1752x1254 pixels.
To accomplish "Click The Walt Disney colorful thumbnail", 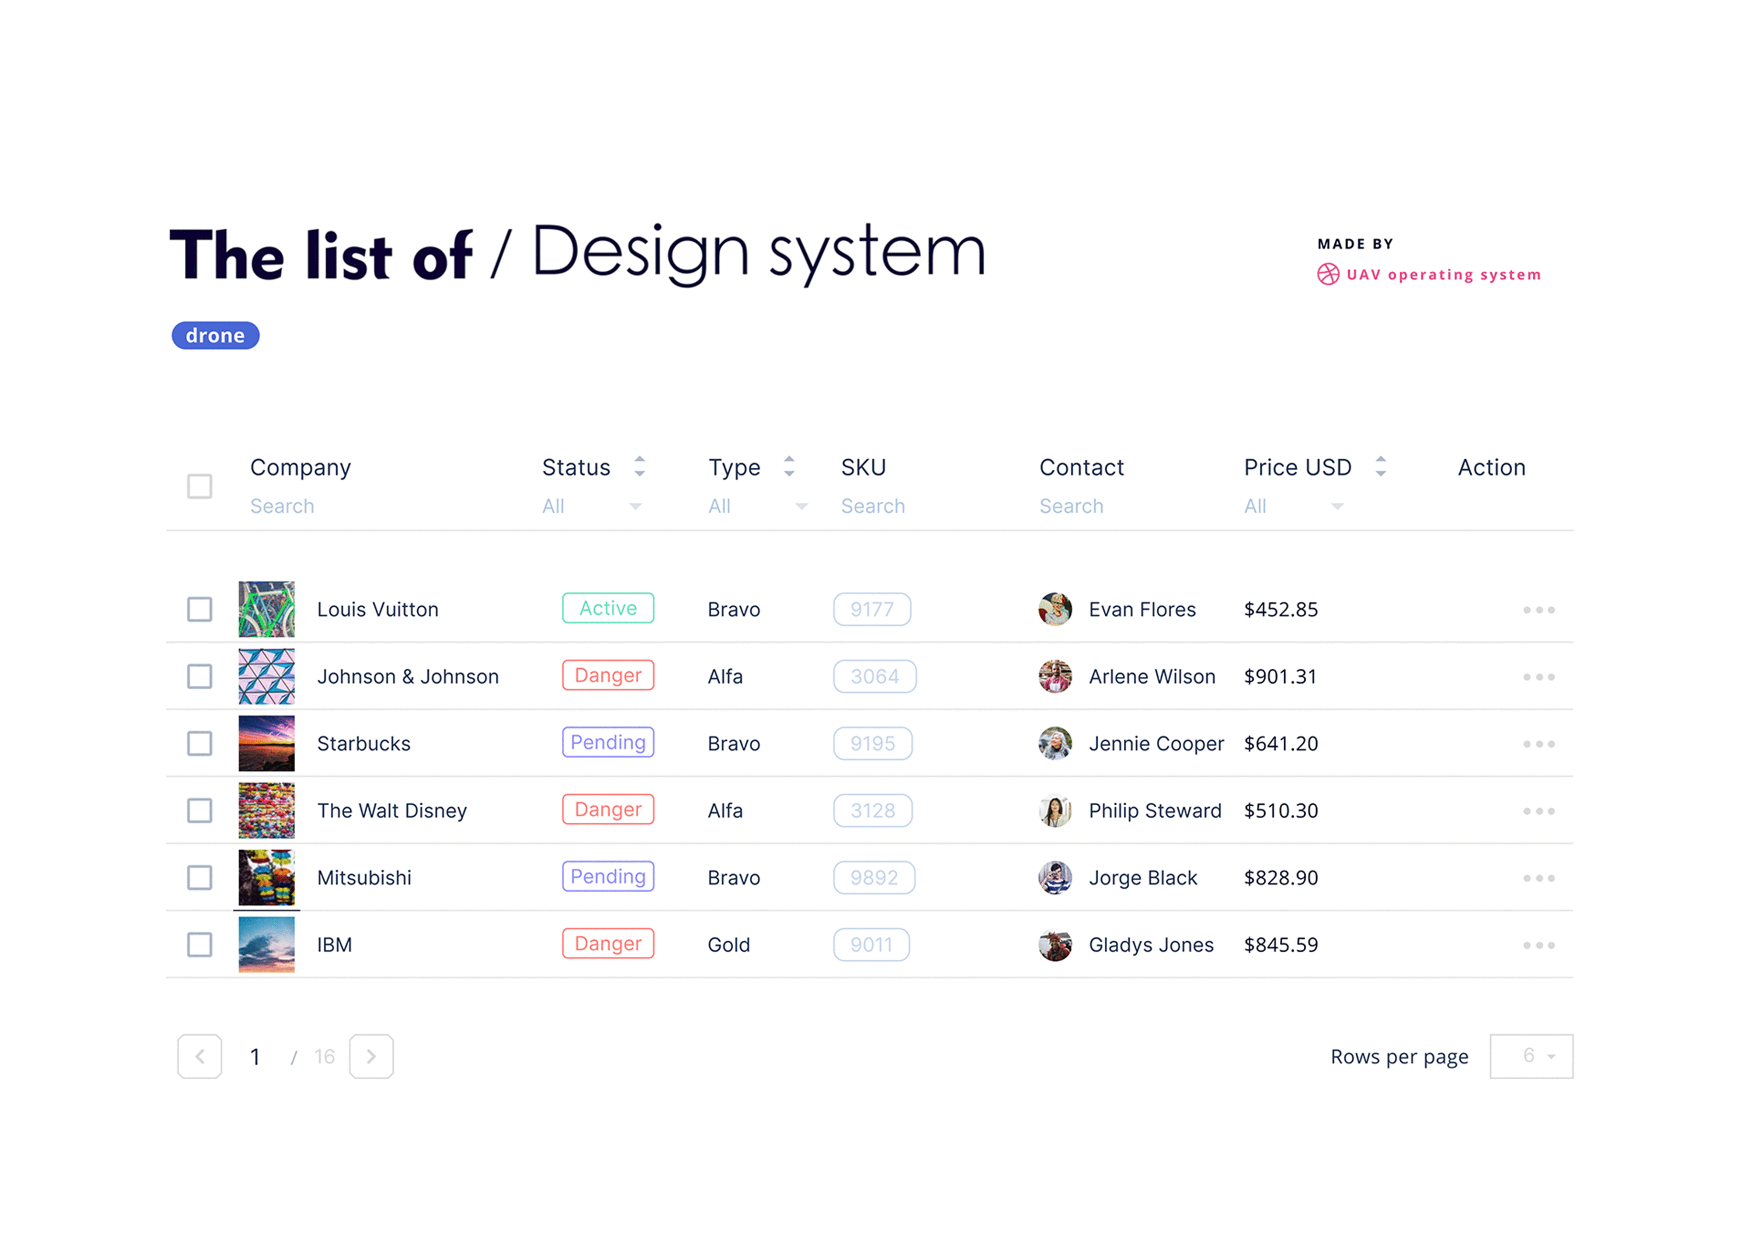I will (266, 811).
